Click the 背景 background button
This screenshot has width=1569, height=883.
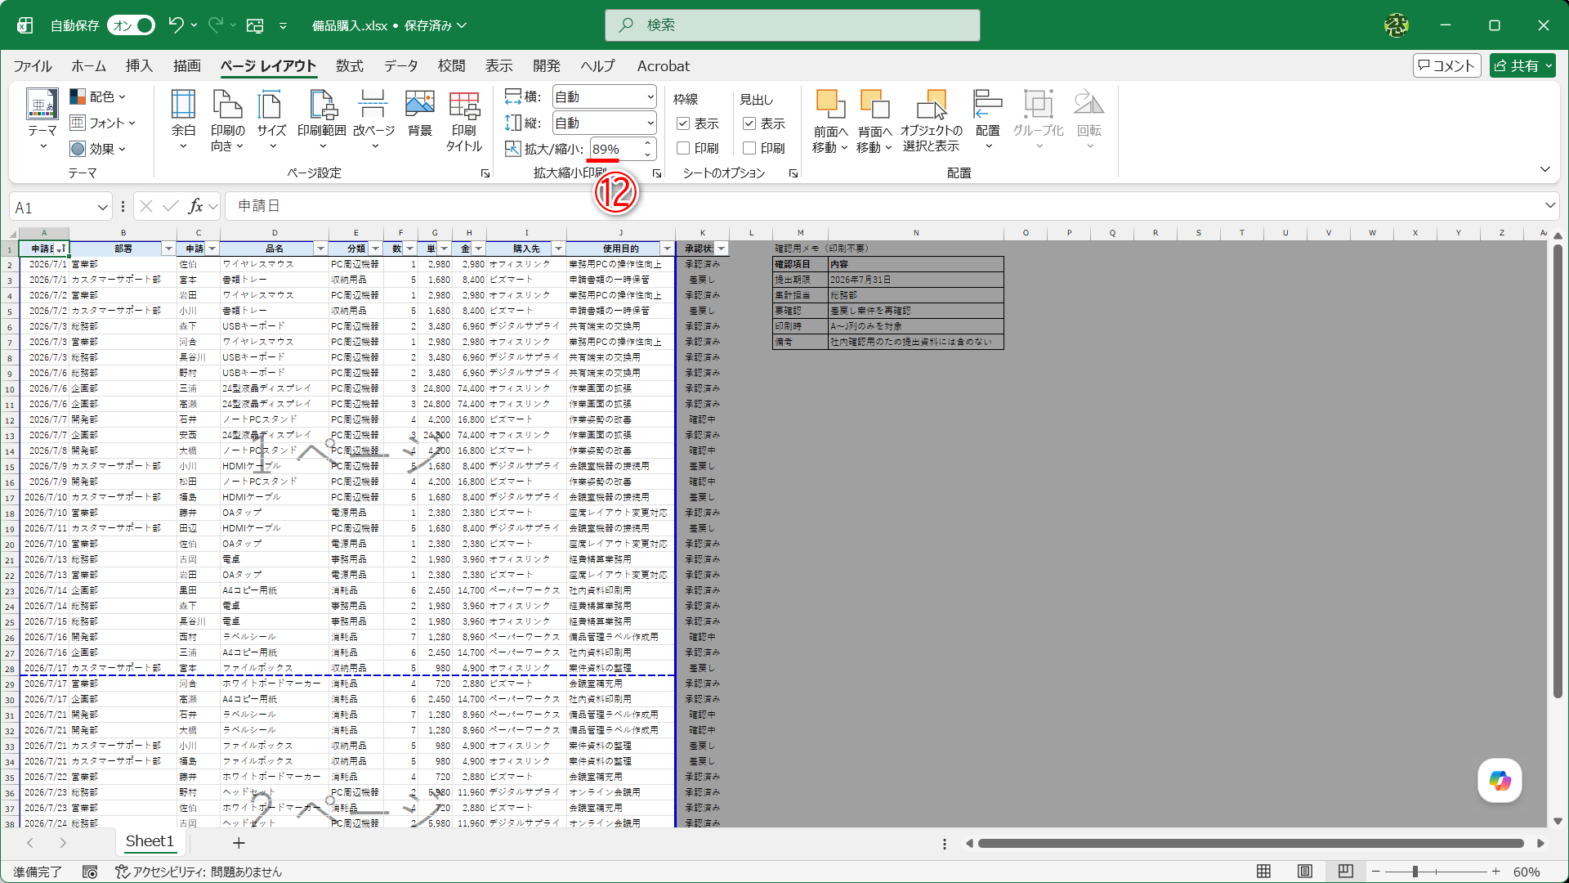tap(420, 114)
